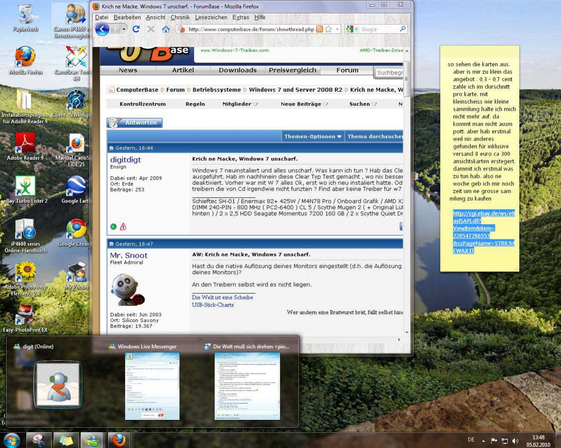Expand Neue Beiträge forum menu
The height and width of the screenshot is (448, 561).
[304, 104]
